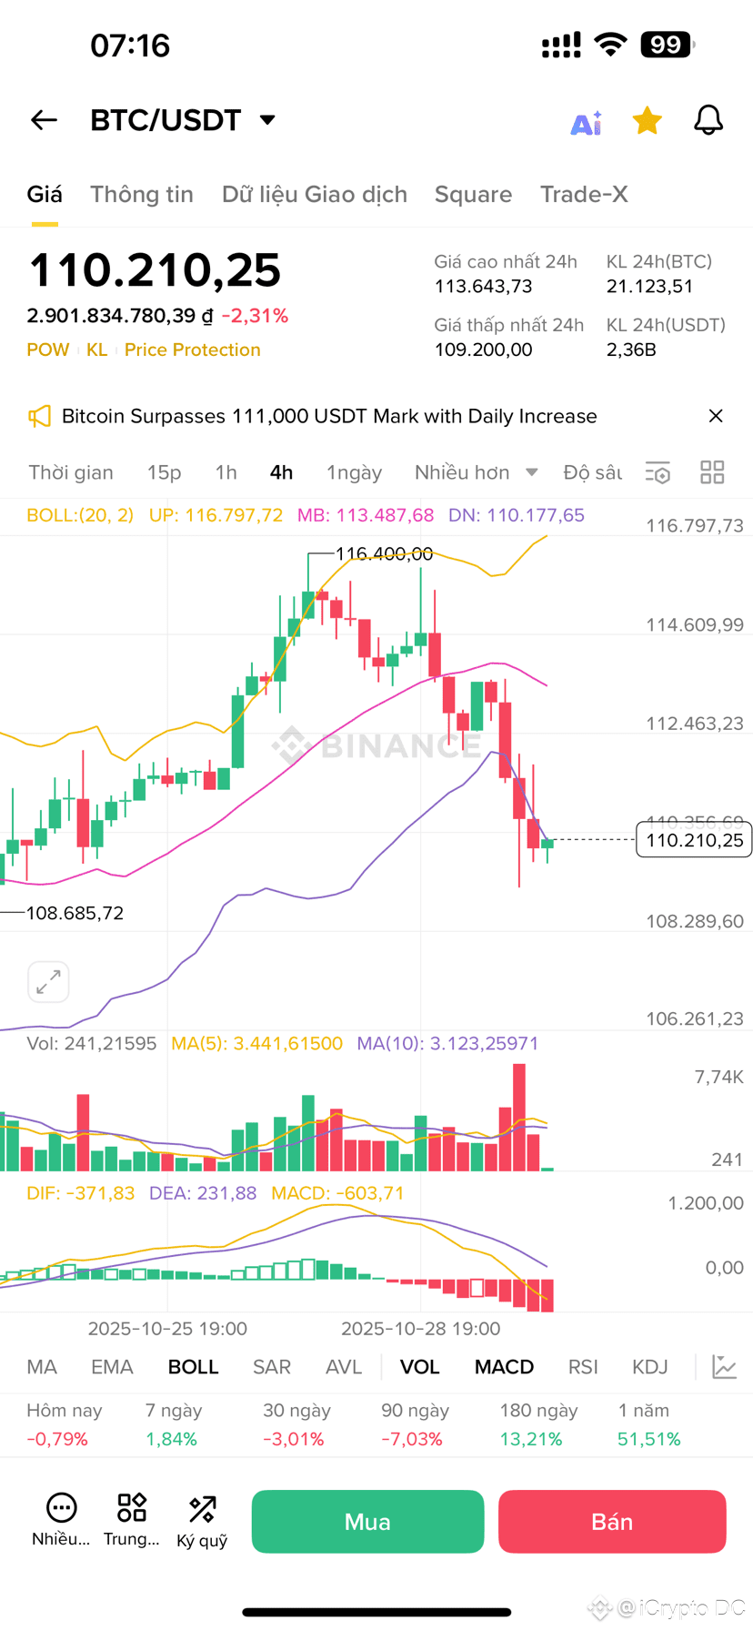Toggle the VOL sub-indicator
The height and width of the screenshot is (1631, 753).
[419, 1367]
